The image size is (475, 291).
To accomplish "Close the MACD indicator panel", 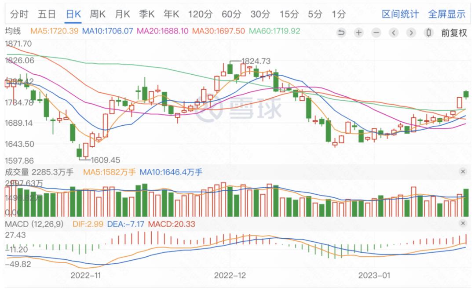I will [x=463, y=223].
